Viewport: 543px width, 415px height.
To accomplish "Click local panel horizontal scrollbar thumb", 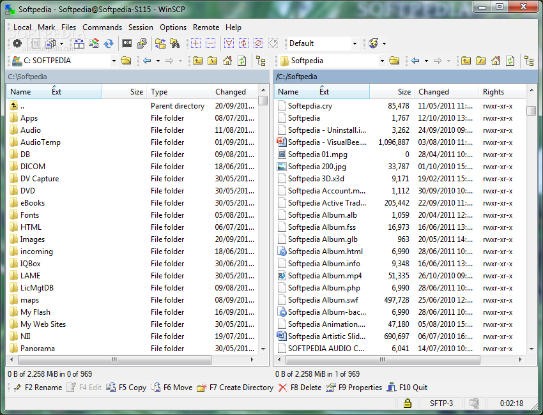I will 114,359.
